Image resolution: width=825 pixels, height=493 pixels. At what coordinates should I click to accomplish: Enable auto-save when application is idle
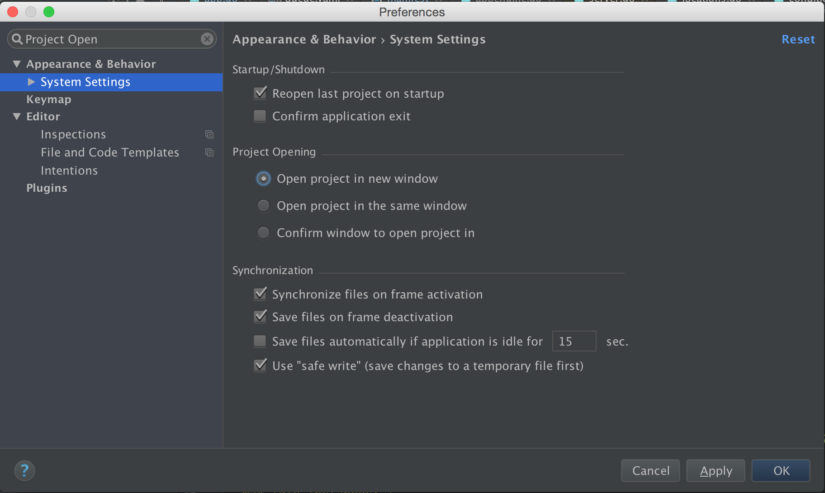point(260,341)
